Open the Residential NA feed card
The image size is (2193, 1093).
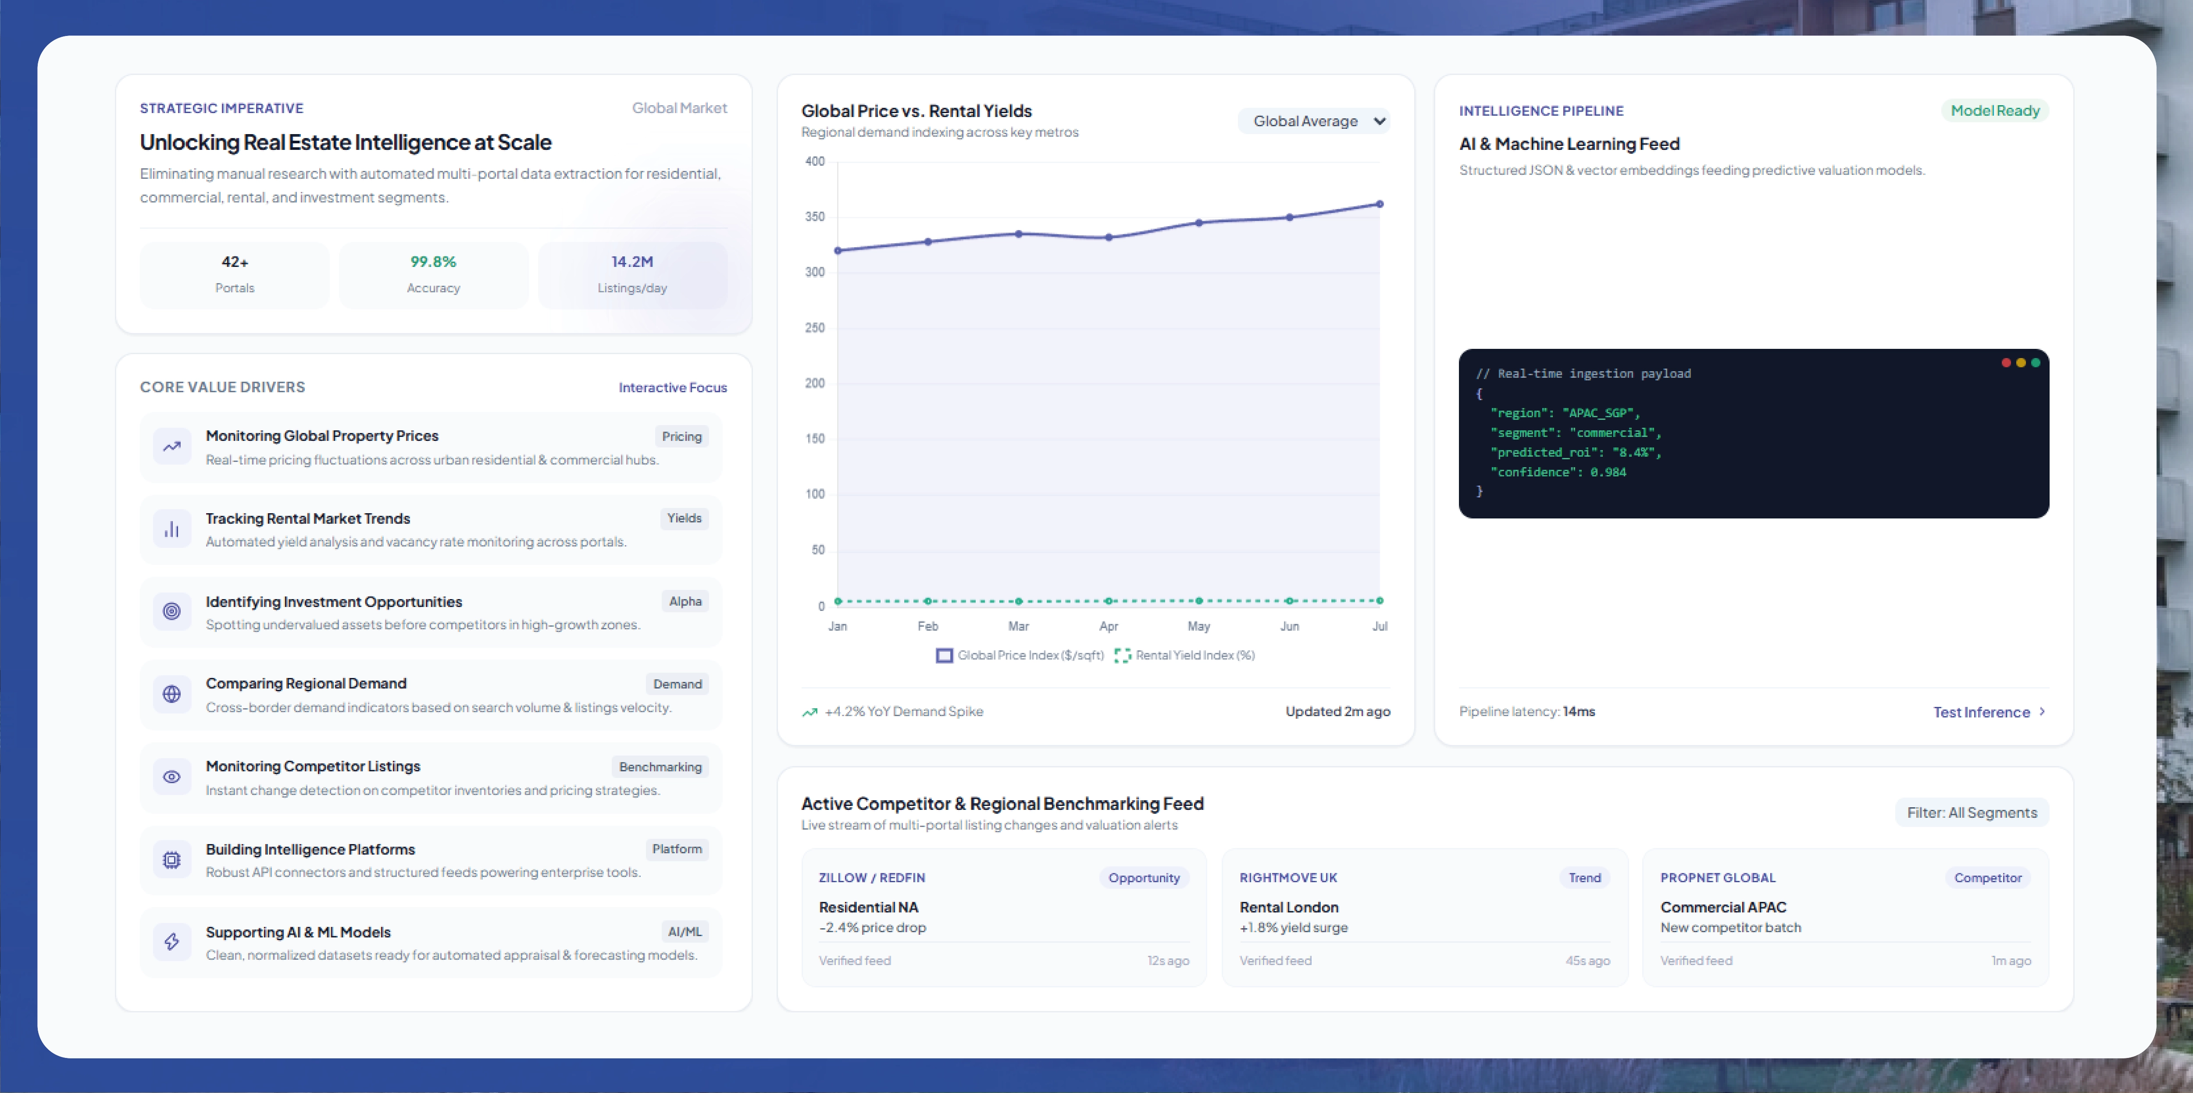tap(1004, 918)
